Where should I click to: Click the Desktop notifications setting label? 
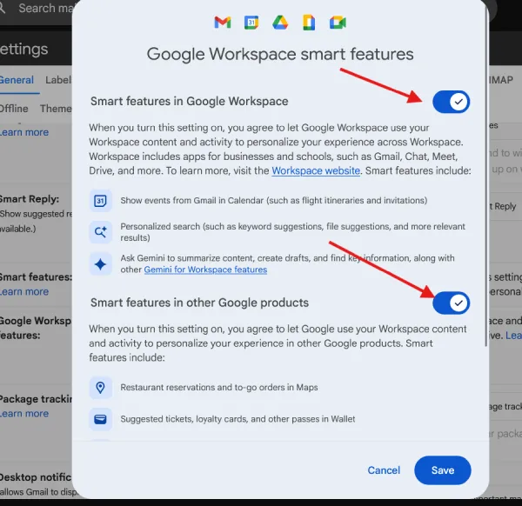pyautogui.click(x=36, y=477)
